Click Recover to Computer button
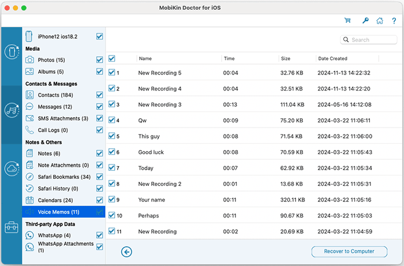The height and width of the screenshot is (266, 404). coord(349,252)
